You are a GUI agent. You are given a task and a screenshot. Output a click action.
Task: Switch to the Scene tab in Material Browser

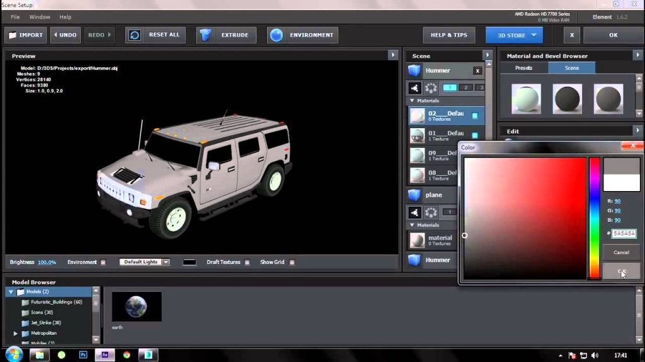click(571, 68)
